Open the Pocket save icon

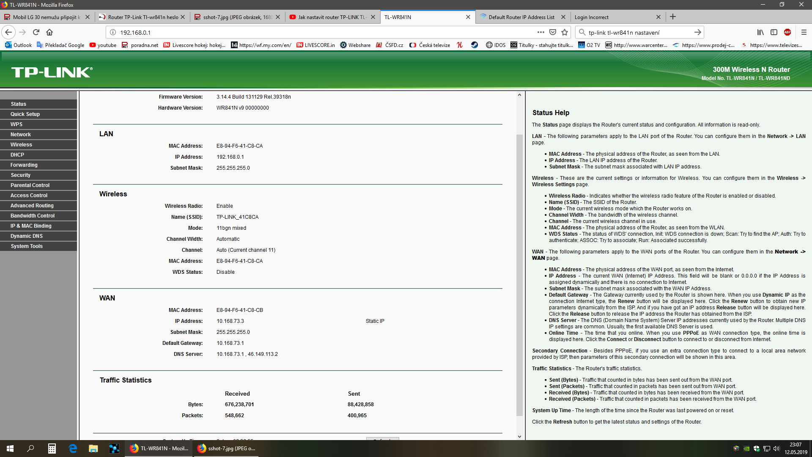click(553, 32)
